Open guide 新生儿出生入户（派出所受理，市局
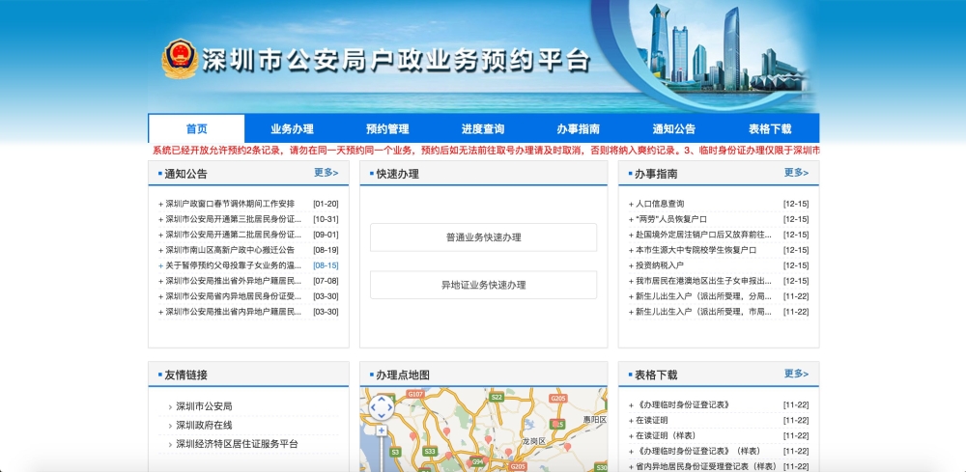Viewport: 966px width, 472px height. tap(703, 312)
